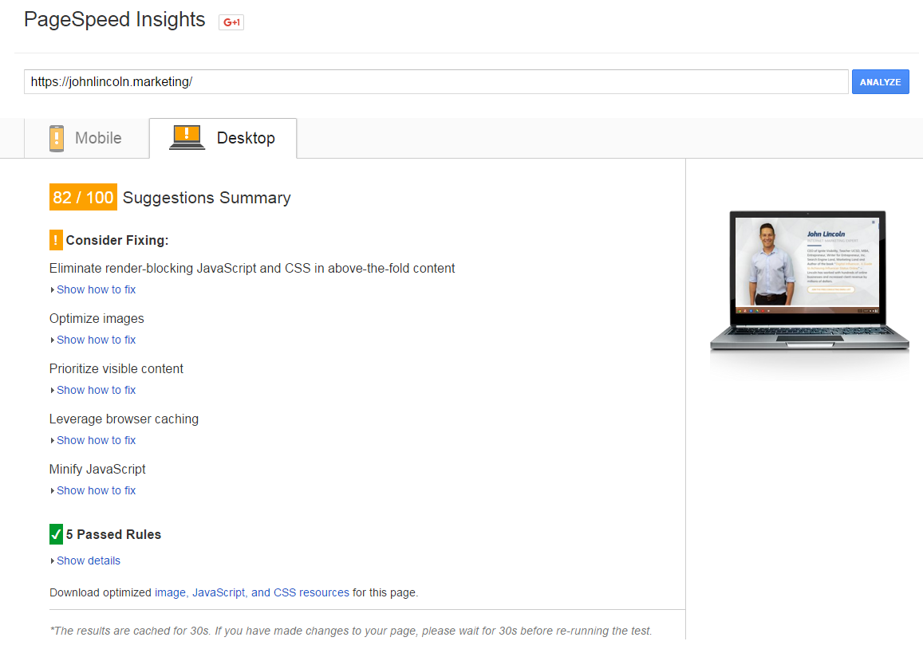The height and width of the screenshot is (653, 923).
Task: Click the laptop icon on the Desktop tab
Action: click(x=186, y=136)
